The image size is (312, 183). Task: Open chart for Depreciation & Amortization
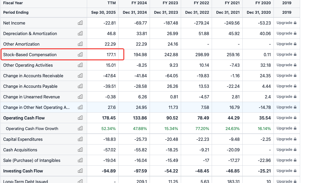tap(80, 33)
